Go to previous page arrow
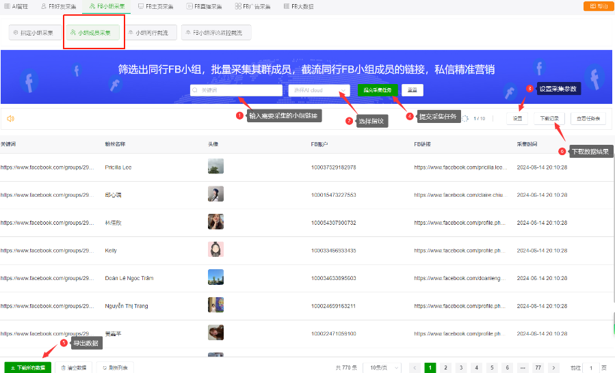 pyautogui.click(x=415, y=368)
